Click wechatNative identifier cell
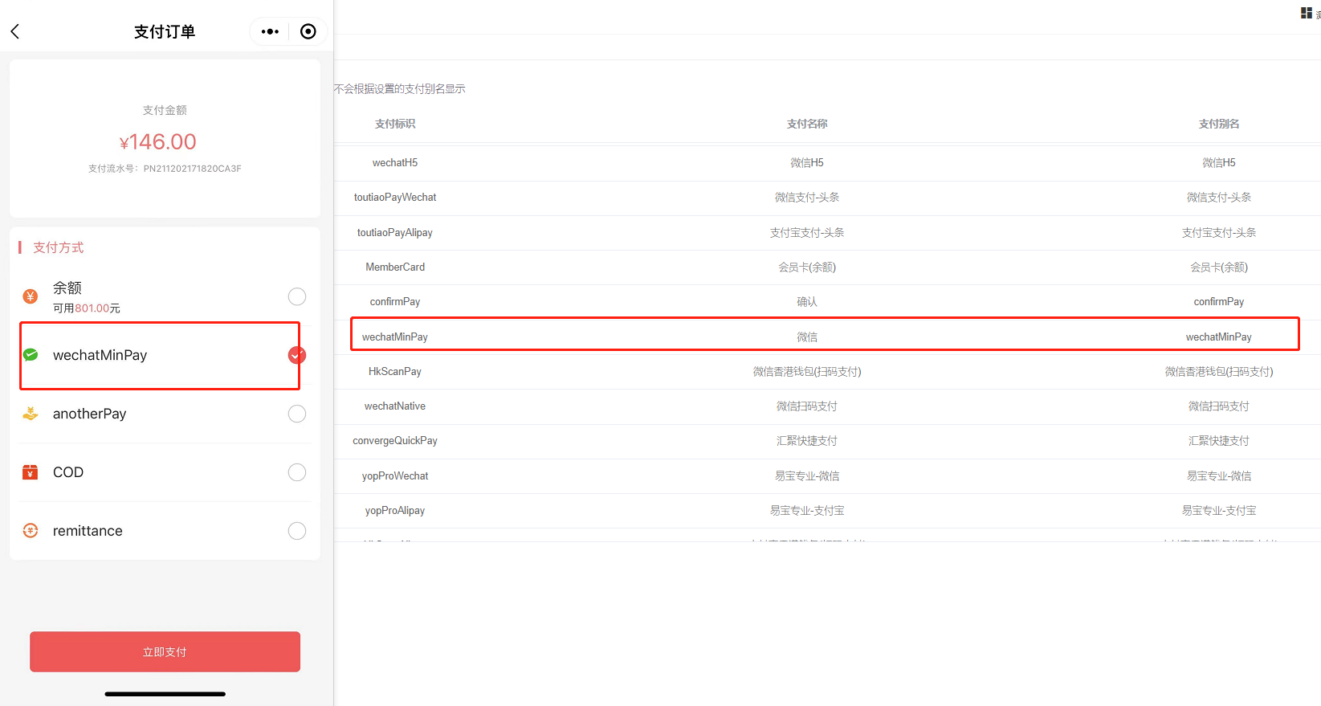 tap(395, 406)
